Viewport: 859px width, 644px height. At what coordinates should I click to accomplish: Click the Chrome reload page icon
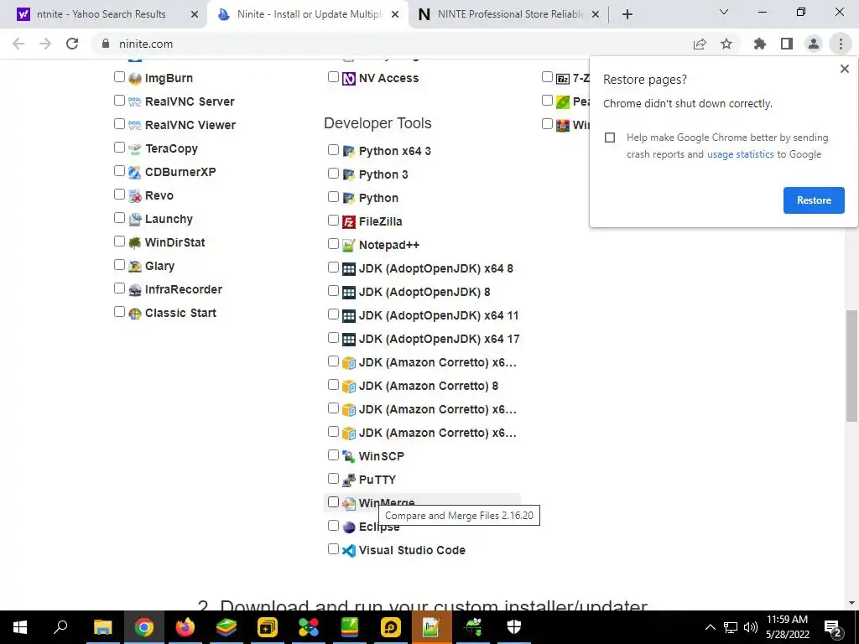pos(72,44)
